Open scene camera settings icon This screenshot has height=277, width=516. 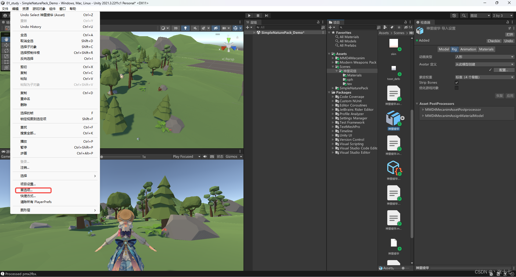coord(224,28)
